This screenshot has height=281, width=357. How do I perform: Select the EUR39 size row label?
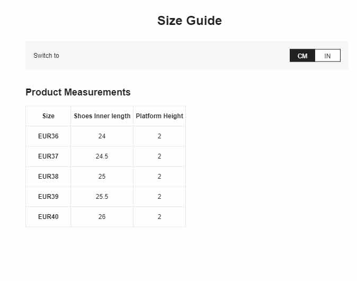click(48, 197)
